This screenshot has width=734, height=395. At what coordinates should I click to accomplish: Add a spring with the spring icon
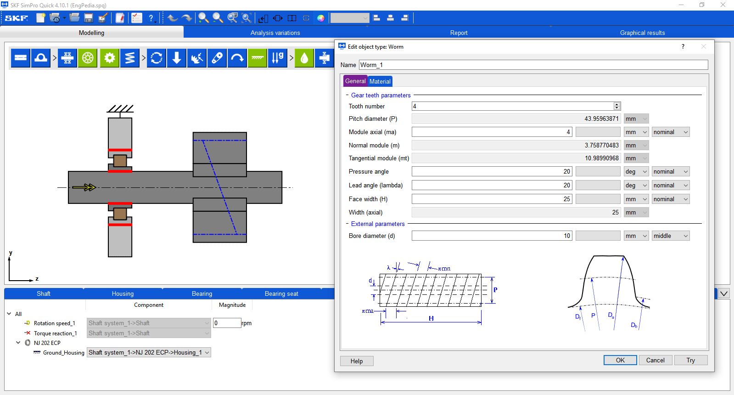[130, 58]
